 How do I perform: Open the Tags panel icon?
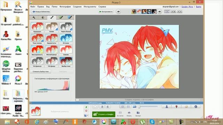pos(186,107)
